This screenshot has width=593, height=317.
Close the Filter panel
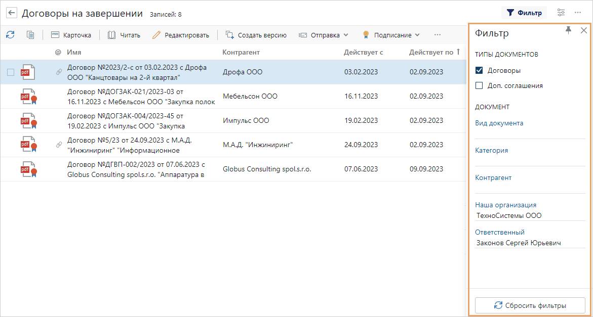(583, 30)
